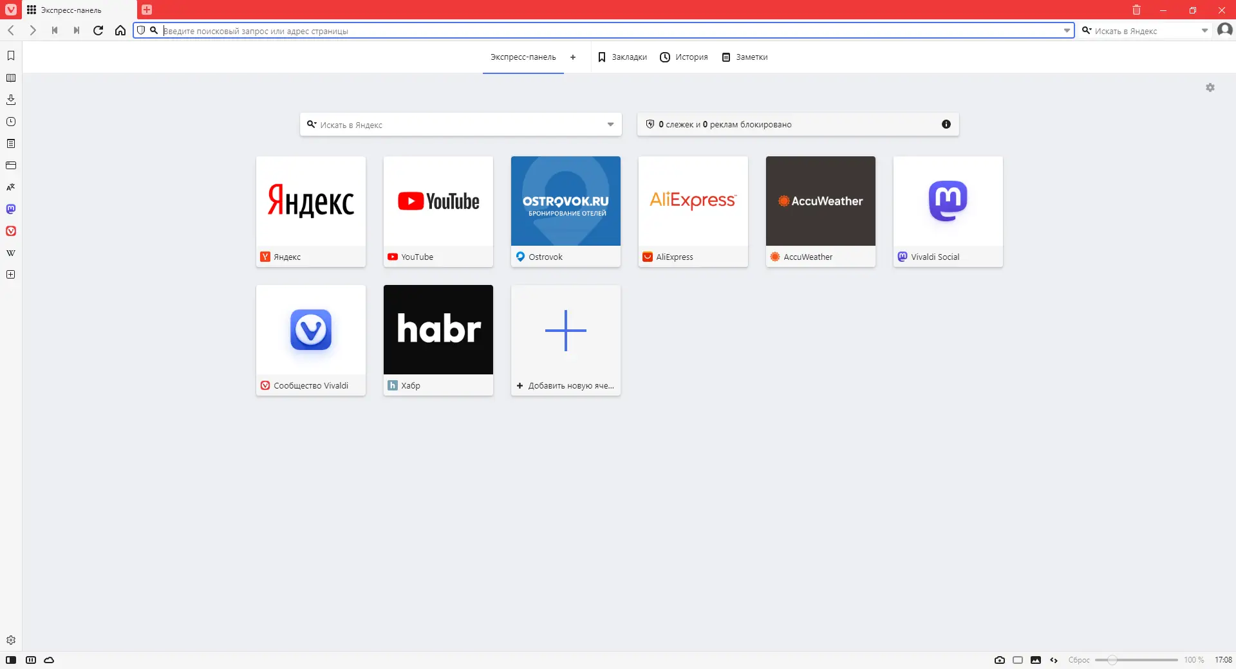Go back one page
This screenshot has width=1236, height=669.
(11, 30)
